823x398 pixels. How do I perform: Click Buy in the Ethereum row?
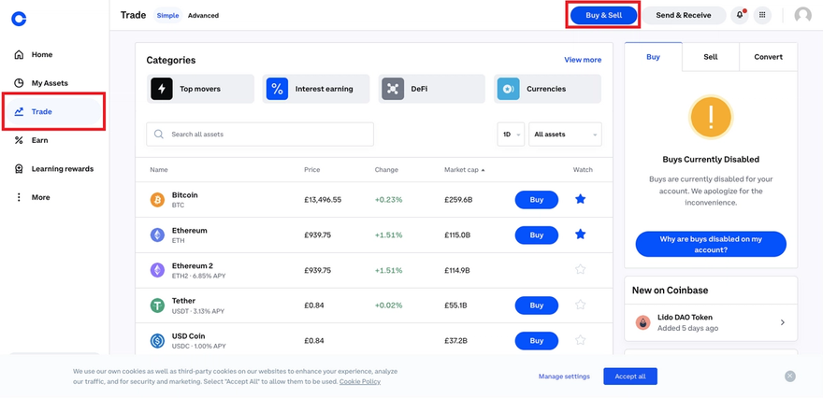click(x=537, y=235)
